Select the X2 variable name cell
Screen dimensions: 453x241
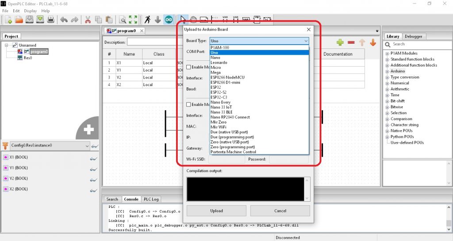click(x=129, y=85)
